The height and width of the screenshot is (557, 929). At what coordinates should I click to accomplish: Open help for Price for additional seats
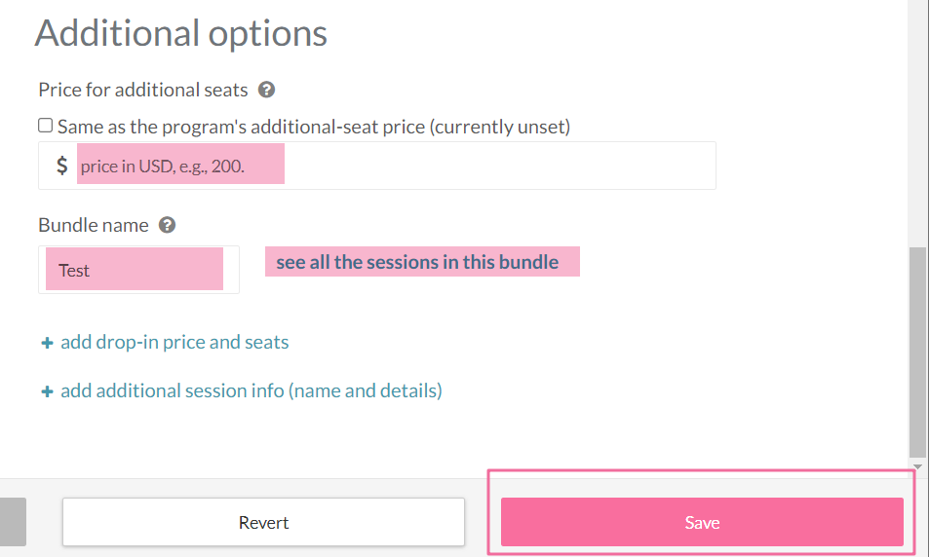coord(267,90)
